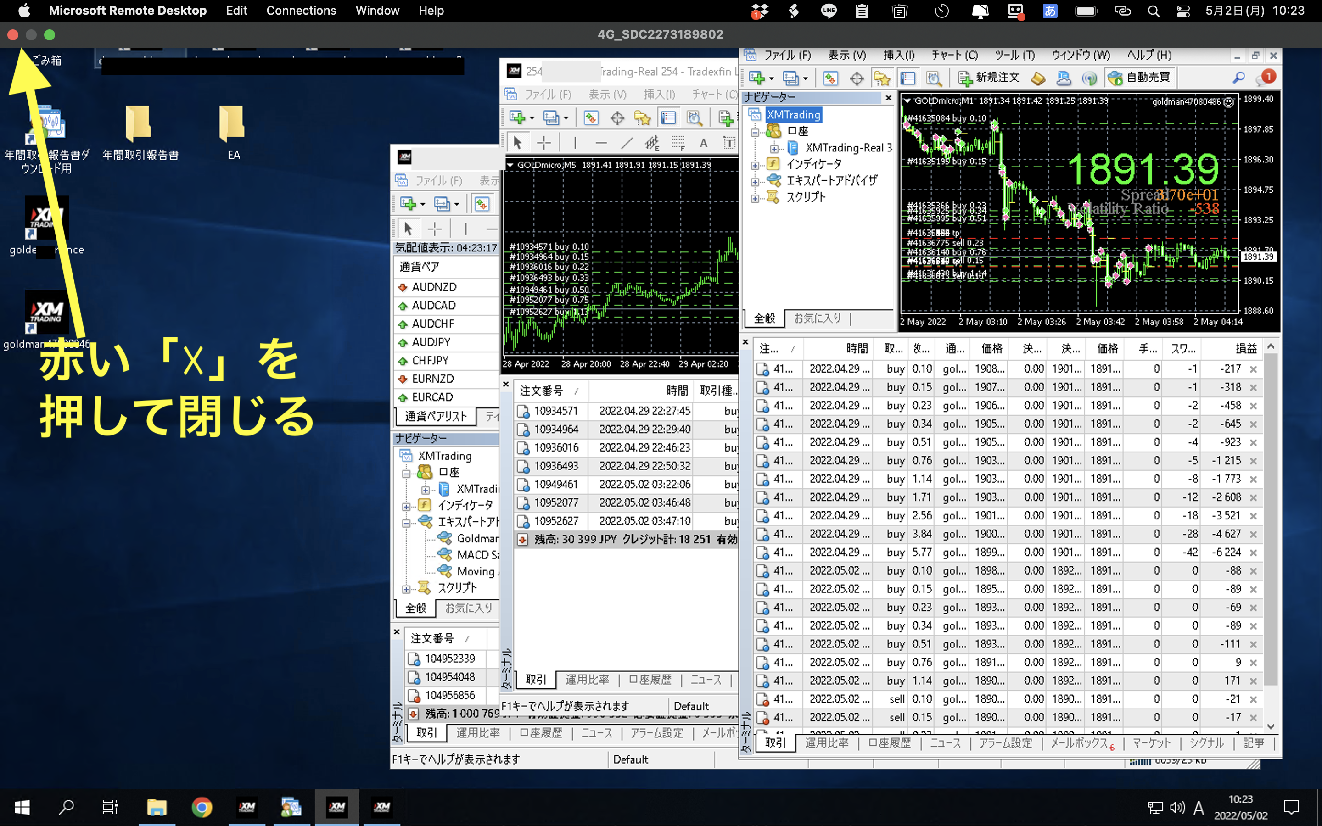Screen dimensions: 1322x826
Task: Select order 10949461 in middle terminal
Action: (626, 485)
